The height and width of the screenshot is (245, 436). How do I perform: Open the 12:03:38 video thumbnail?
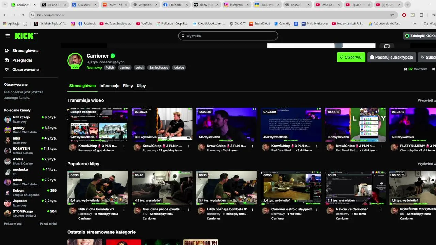click(227, 125)
